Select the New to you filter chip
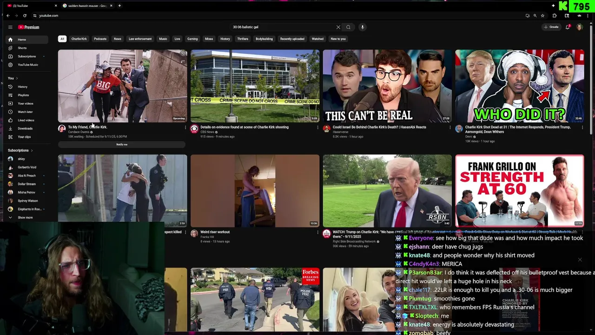595x335 pixels. tap(338, 39)
